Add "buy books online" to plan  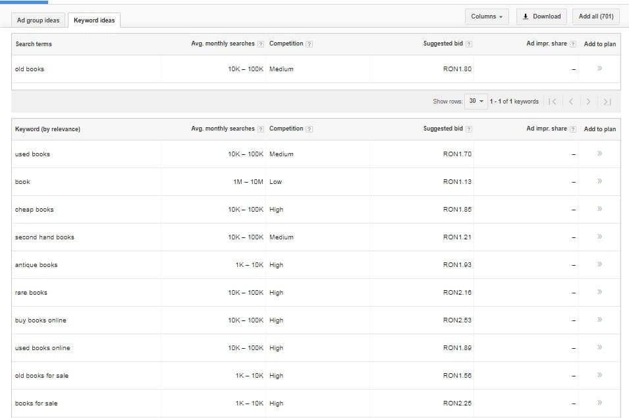[x=599, y=320]
